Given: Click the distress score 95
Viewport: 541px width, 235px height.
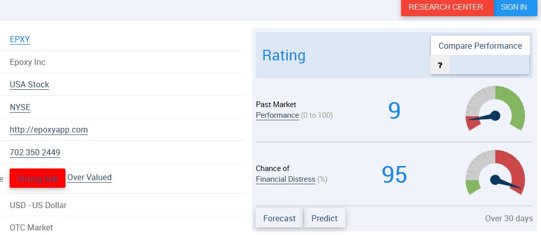Looking at the screenshot, I should pos(394,175).
